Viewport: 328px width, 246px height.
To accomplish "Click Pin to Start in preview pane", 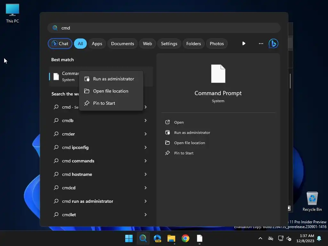I will pos(179,153).
